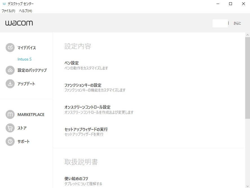
Task: Click the さらに link in header
Action: [x=237, y=23]
